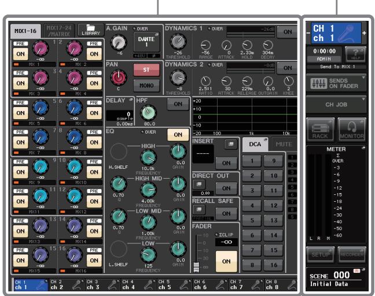
Task: Open the INSERT popup icon
Action: 231,144
